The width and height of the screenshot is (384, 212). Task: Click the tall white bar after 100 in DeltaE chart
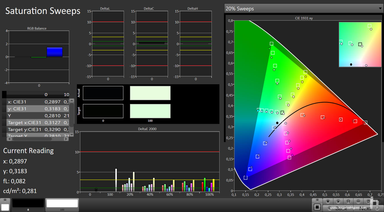pos(116,180)
